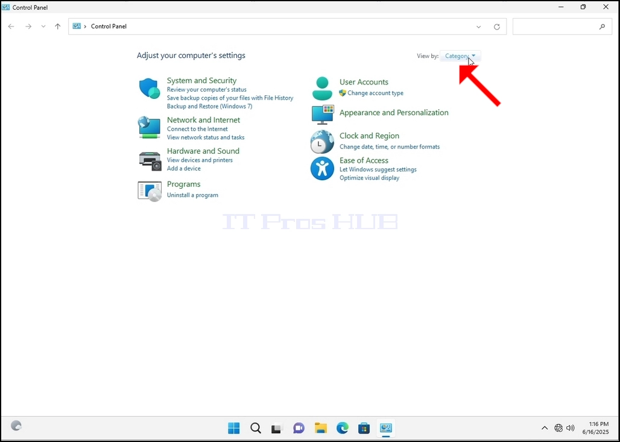
Task: Click address bar Control Panel icon
Action: (x=77, y=26)
